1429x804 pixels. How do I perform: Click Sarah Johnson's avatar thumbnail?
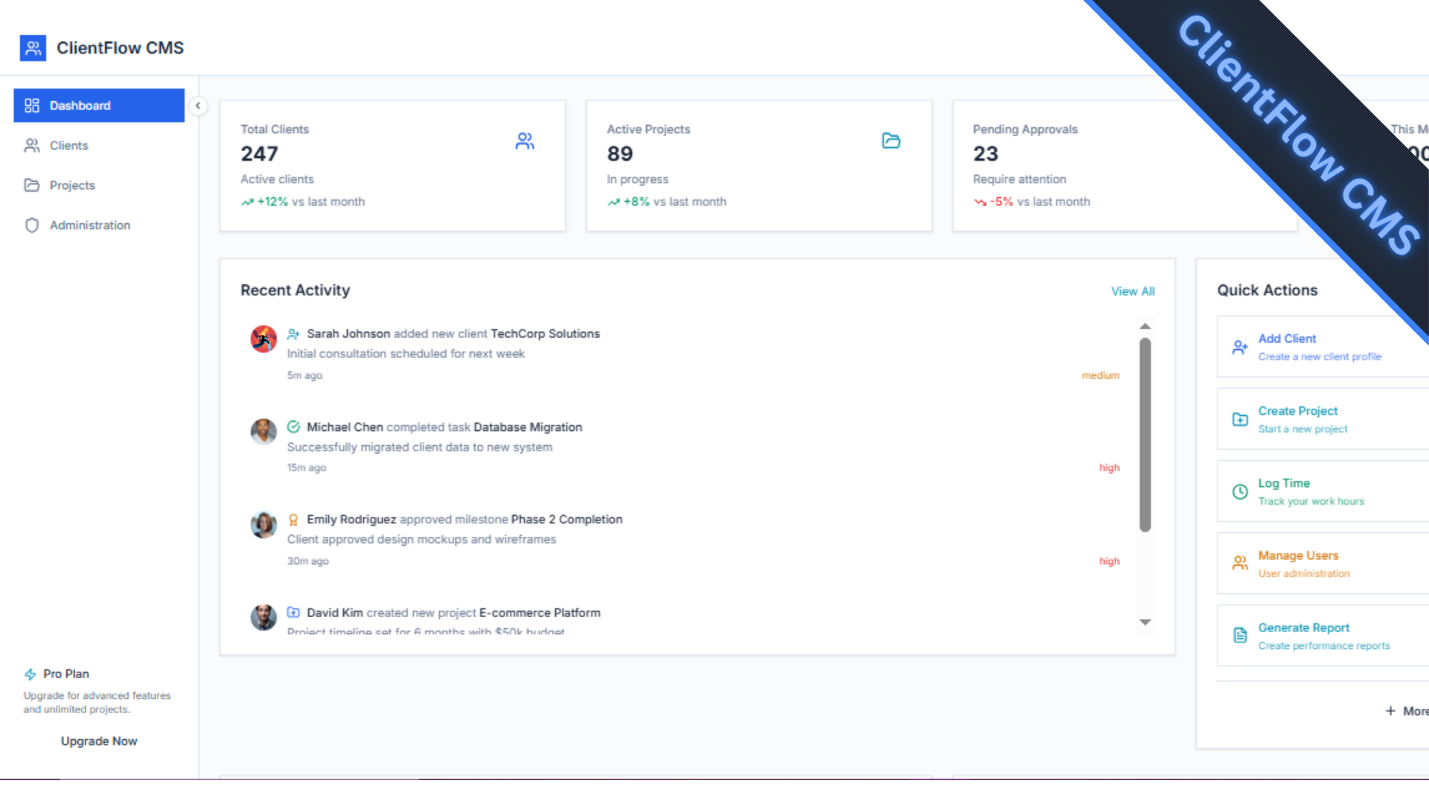[x=263, y=339]
